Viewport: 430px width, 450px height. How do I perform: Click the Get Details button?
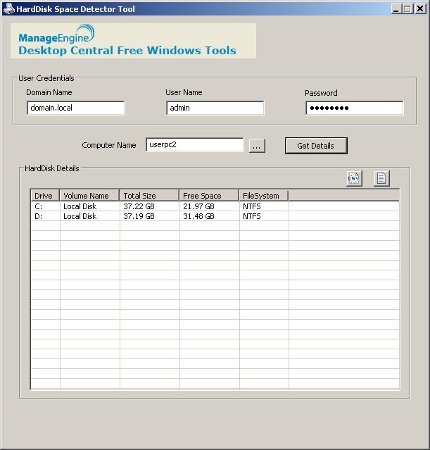(x=316, y=146)
